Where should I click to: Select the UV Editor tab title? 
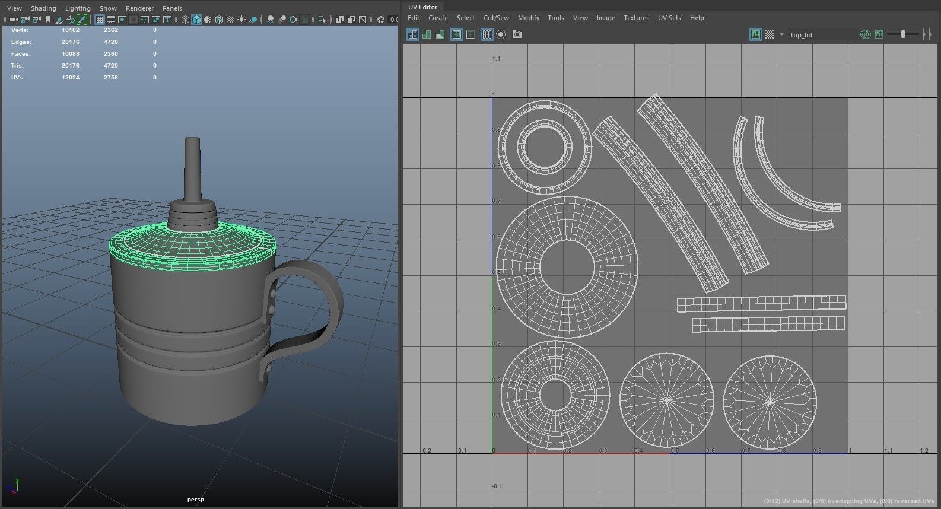click(x=423, y=7)
